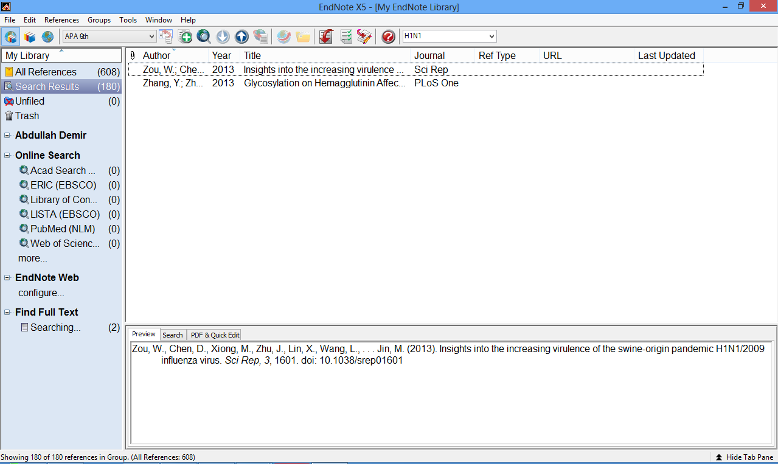Click configure... under EndNote Web
The image size is (778, 464).
click(41, 293)
